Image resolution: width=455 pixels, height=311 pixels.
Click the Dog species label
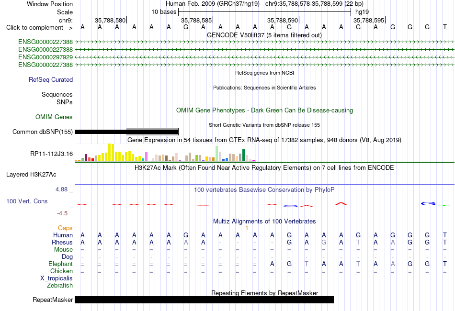tap(68, 257)
